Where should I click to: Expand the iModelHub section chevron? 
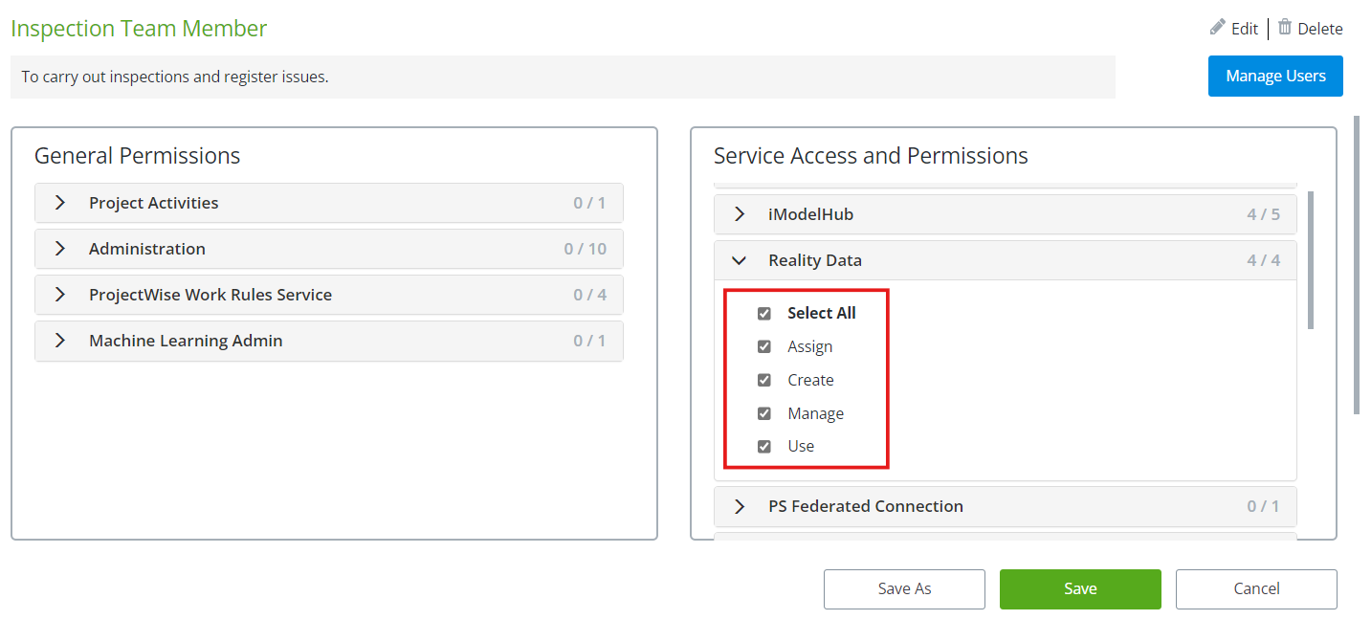740,214
